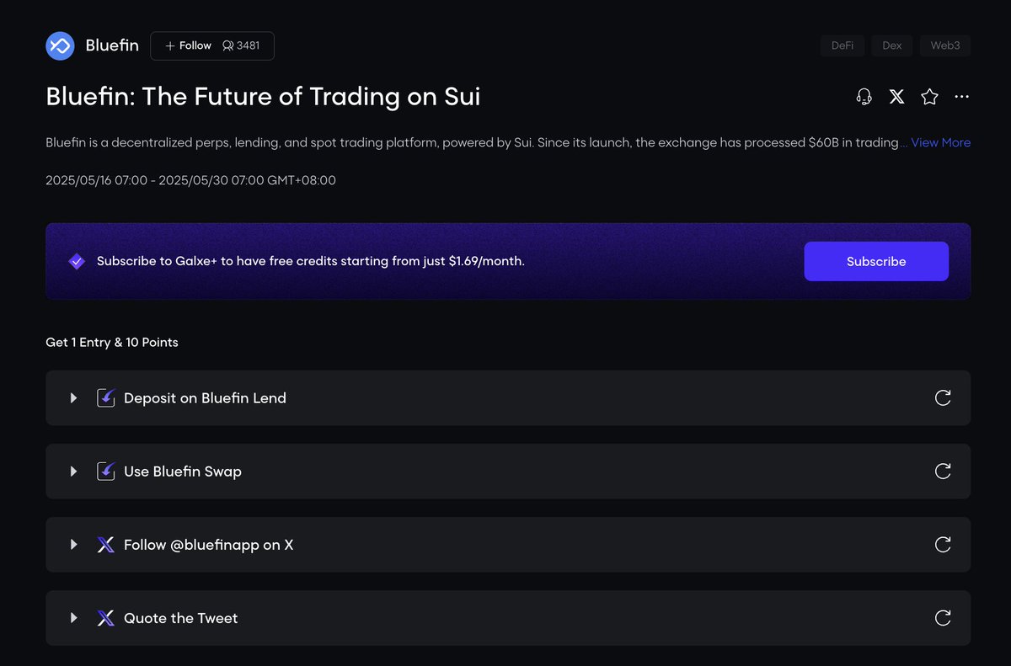Image resolution: width=1011 pixels, height=666 pixels.
Task: Select the DeFi tag
Action: click(x=842, y=45)
